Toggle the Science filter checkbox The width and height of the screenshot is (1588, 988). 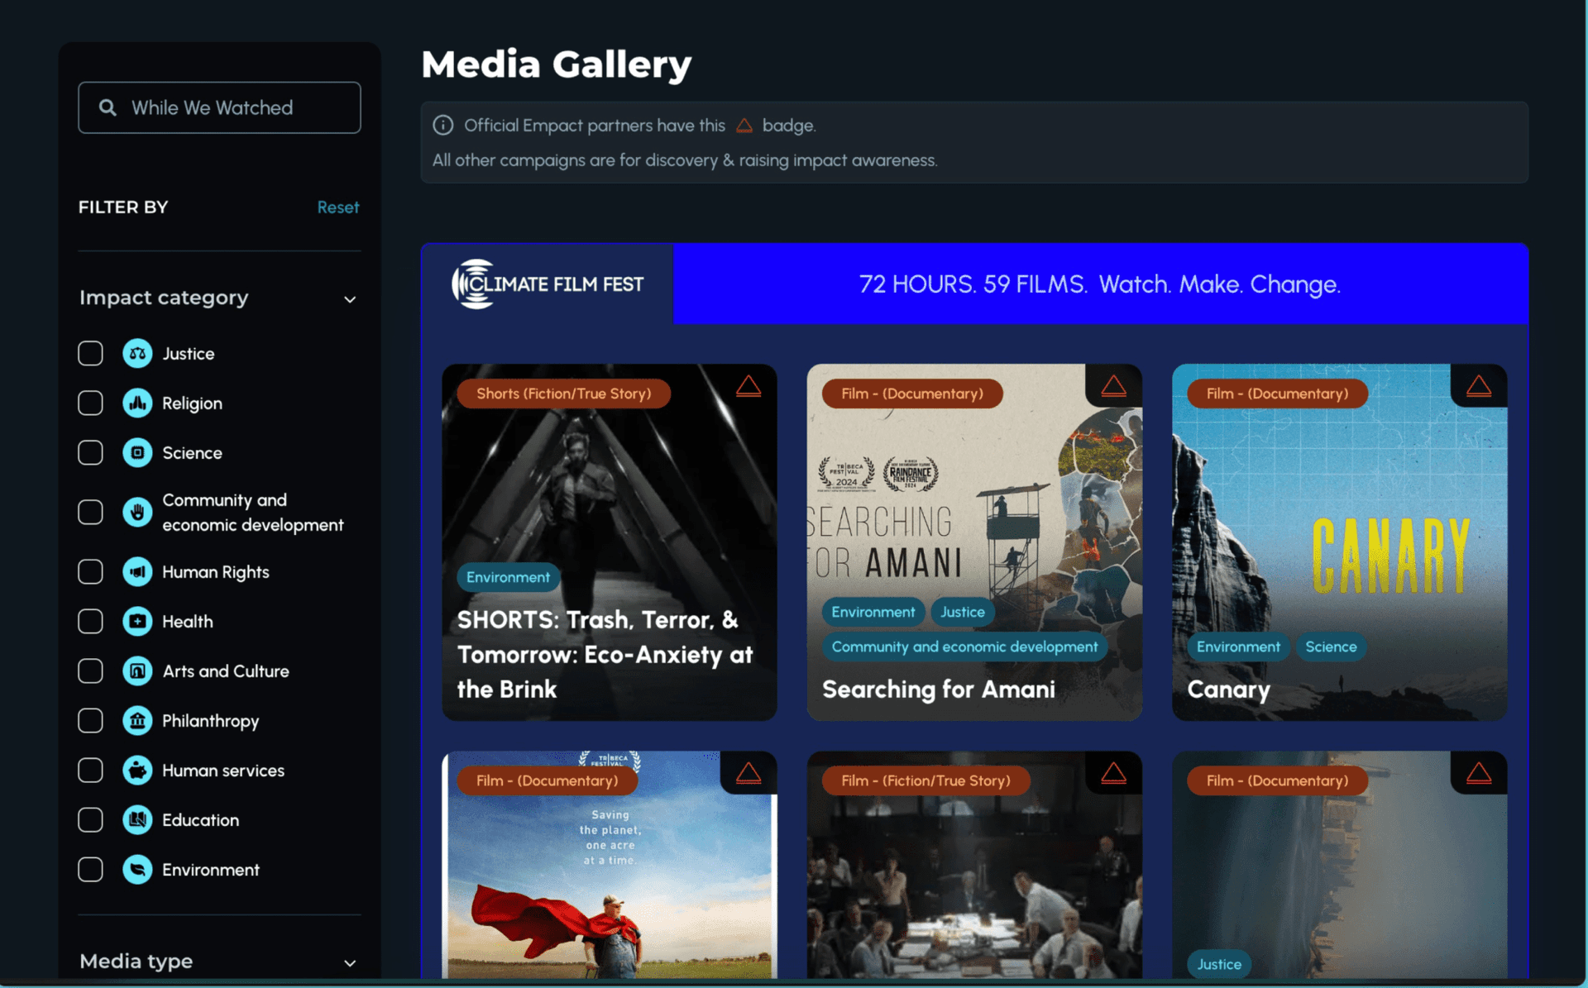tap(91, 452)
